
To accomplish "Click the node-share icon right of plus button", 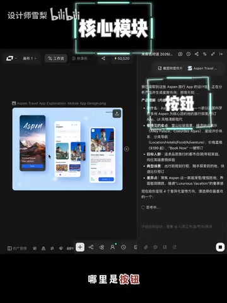I will coord(91,247).
